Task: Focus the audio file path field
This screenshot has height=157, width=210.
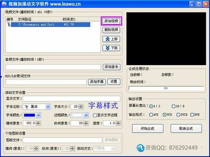Action: [x=53, y=67]
